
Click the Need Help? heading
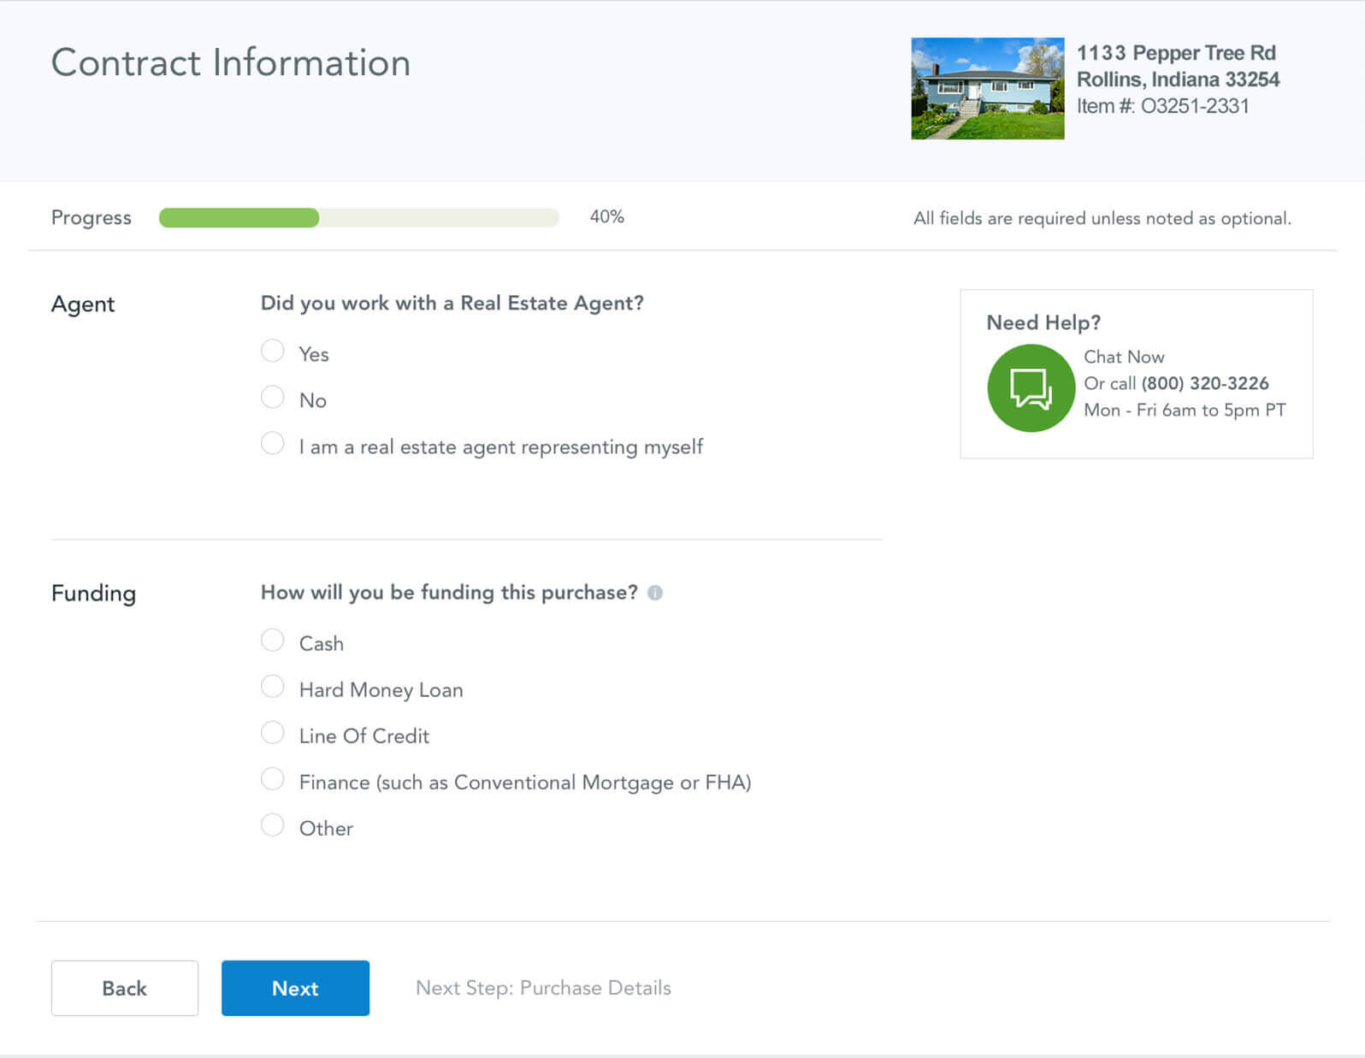[1043, 322]
